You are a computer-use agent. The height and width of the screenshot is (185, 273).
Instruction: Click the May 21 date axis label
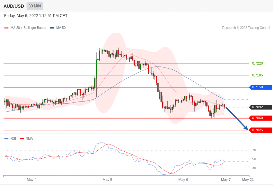(248, 180)
